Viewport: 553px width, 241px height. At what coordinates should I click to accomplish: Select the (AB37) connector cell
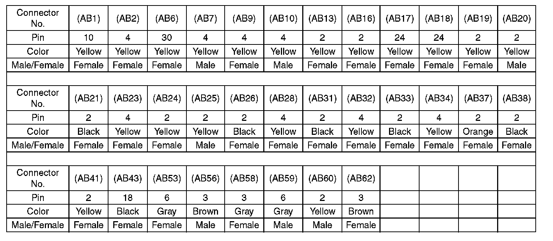coord(478,98)
